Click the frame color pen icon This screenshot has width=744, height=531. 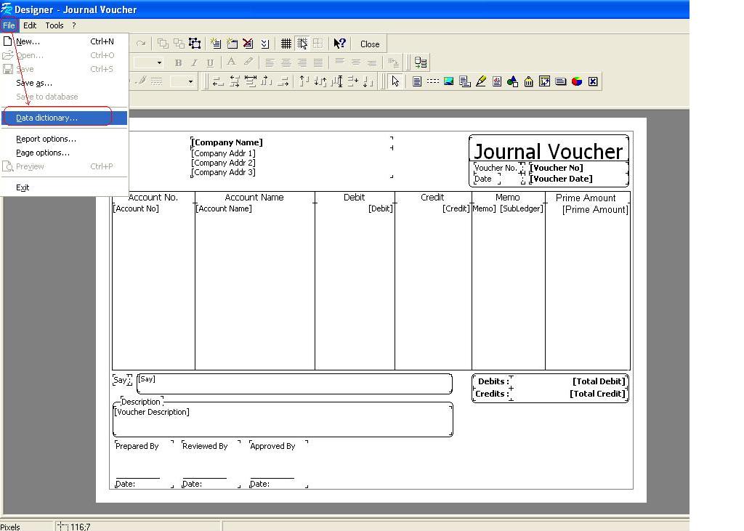(x=142, y=81)
